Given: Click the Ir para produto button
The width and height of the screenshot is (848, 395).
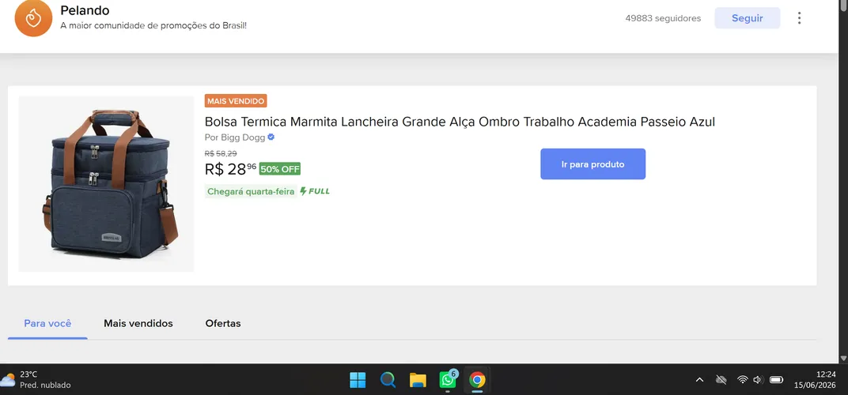Looking at the screenshot, I should point(592,164).
